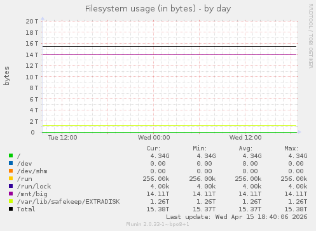Screen dimensions: 316x231
Task: Click the purple swatch for /mnt/big
Action: (x=11, y=194)
